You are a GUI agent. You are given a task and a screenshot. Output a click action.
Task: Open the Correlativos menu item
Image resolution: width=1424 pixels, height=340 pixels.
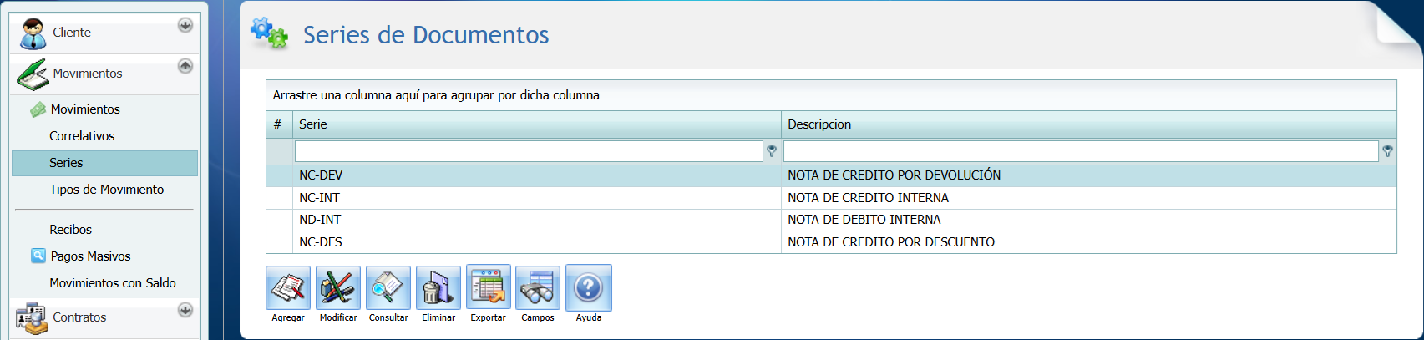[x=82, y=136]
